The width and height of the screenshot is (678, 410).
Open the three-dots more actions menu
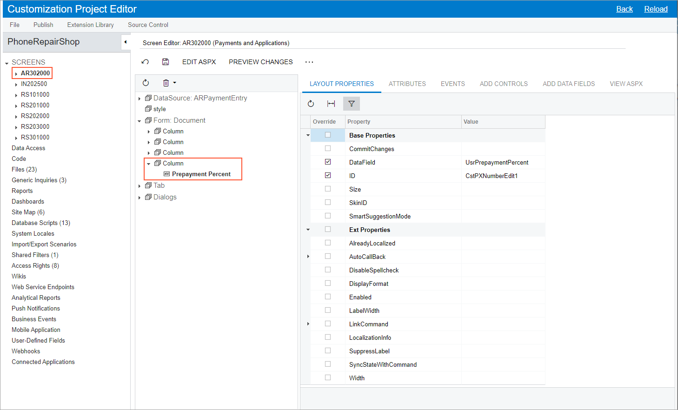309,62
